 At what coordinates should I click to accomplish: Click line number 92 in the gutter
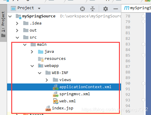[x=128, y=95]
